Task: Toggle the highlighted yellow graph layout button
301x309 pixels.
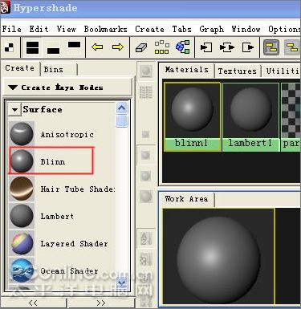Action: (271, 47)
